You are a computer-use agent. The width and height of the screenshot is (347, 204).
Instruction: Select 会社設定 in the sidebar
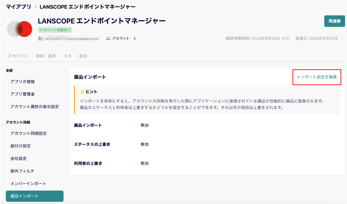pyautogui.click(x=19, y=159)
